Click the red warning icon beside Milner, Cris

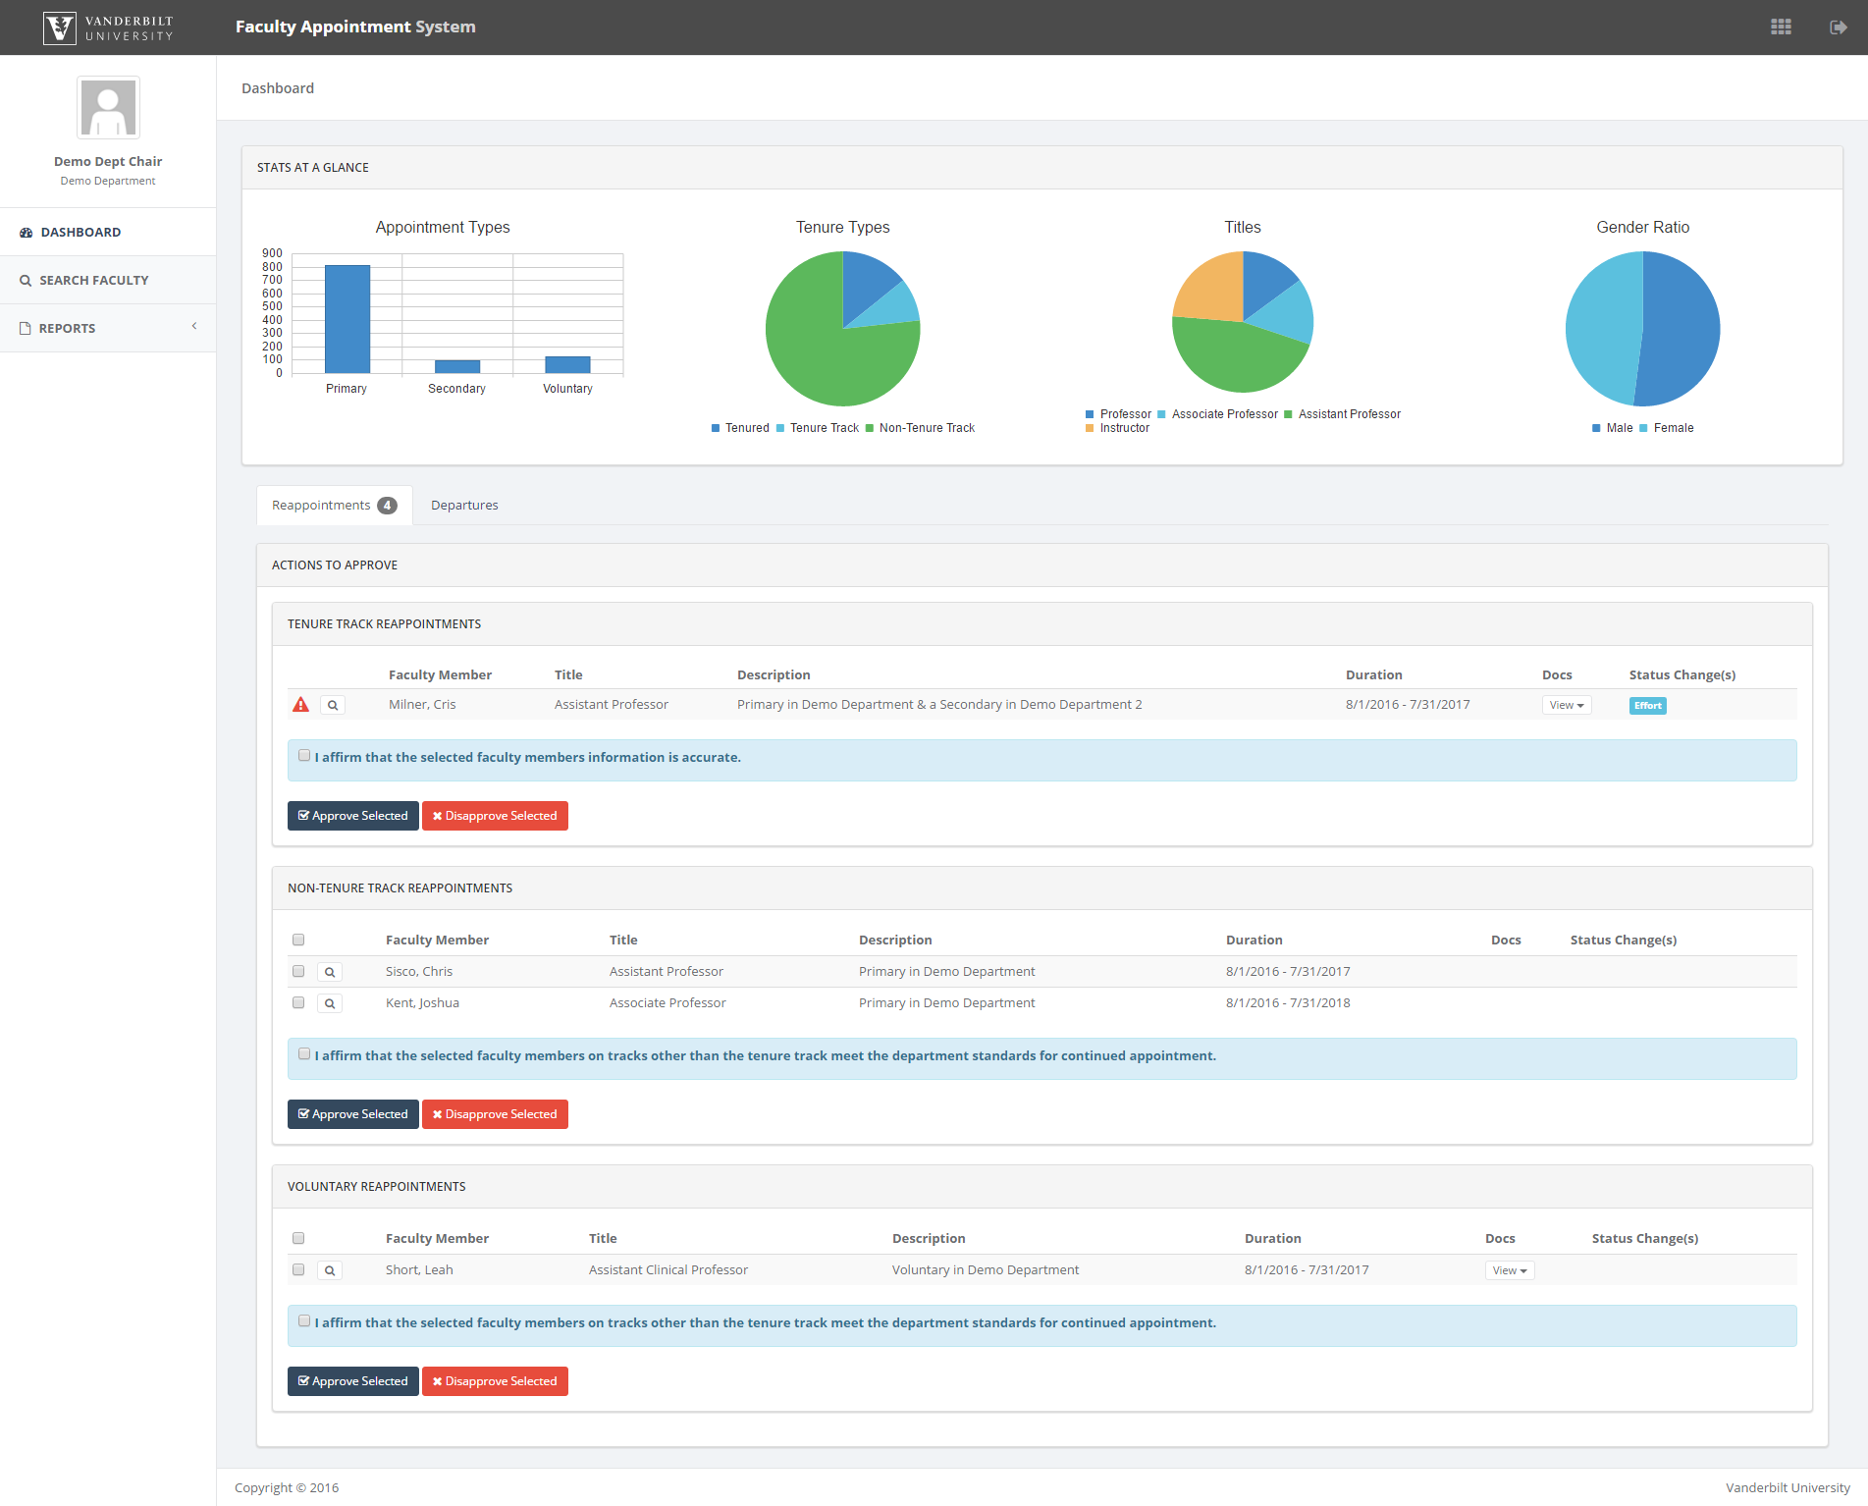[x=301, y=705]
